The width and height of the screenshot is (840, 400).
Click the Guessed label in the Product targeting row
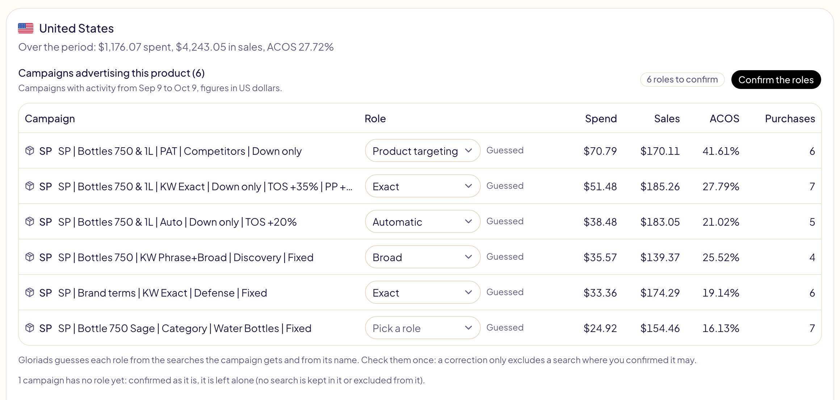tap(505, 150)
